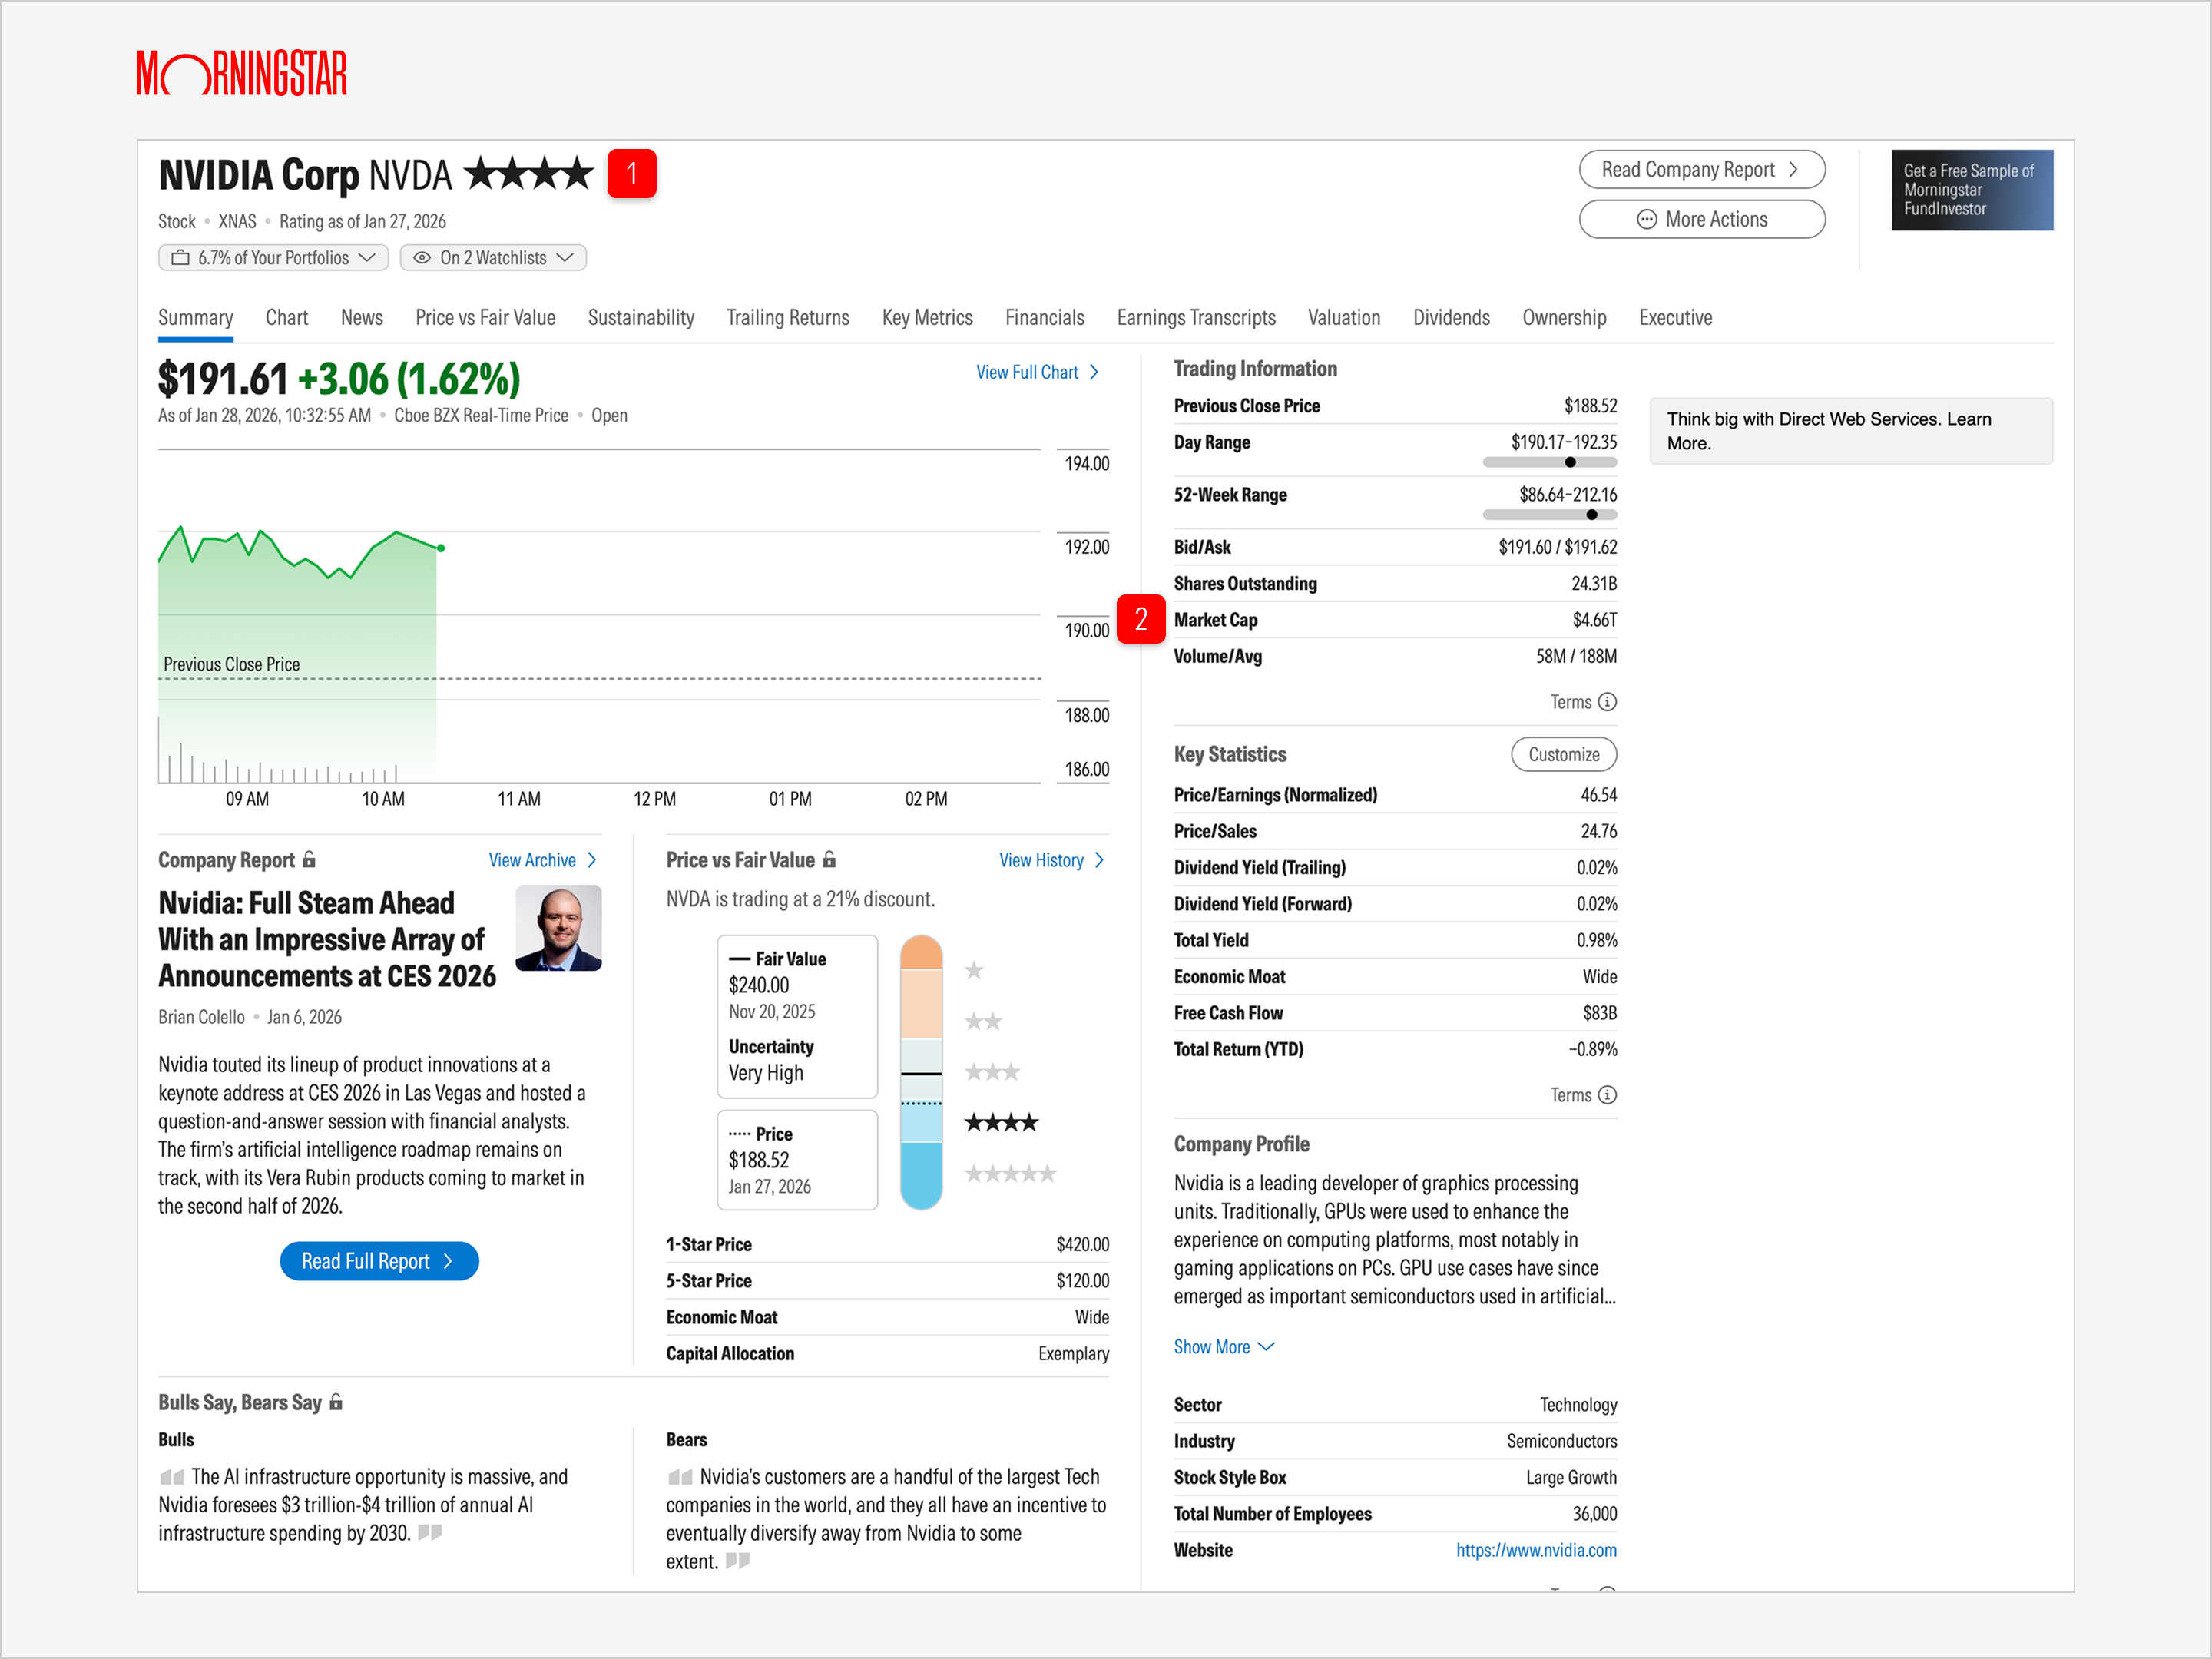Click the lock icon beside Price vs Fair Value

pos(829,860)
